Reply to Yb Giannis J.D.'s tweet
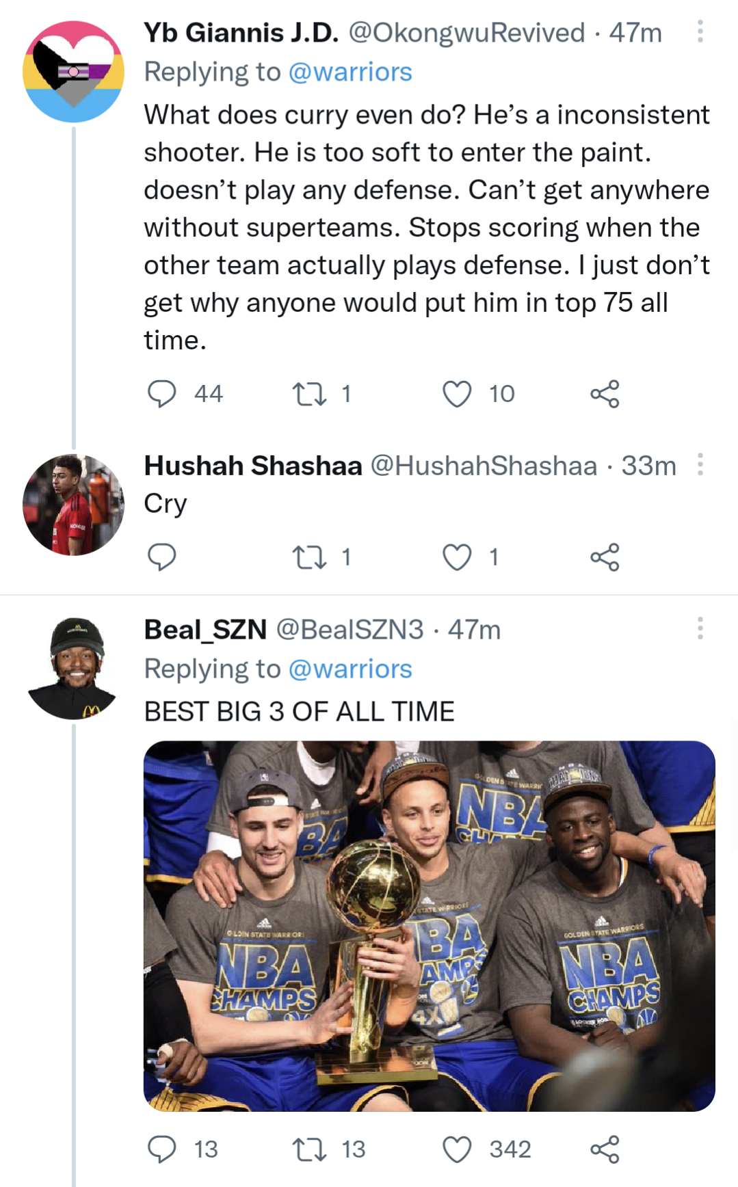 coord(162,394)
